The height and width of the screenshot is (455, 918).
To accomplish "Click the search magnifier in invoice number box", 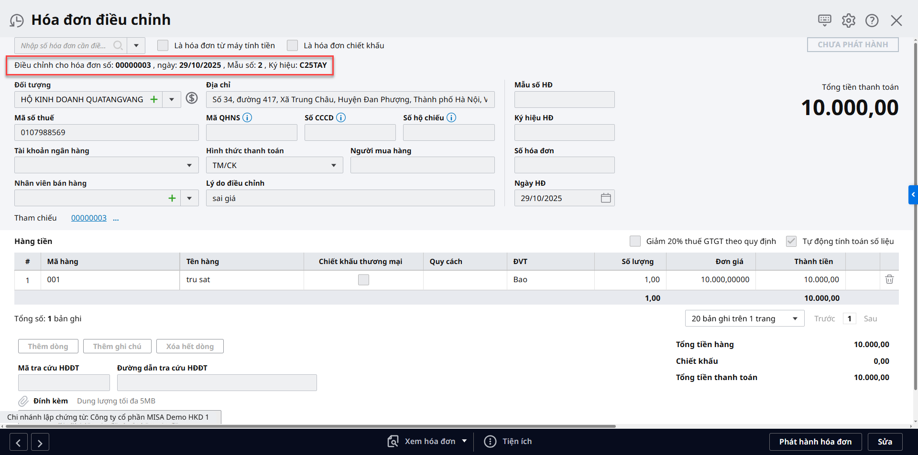I will click(x=118, y=45).
